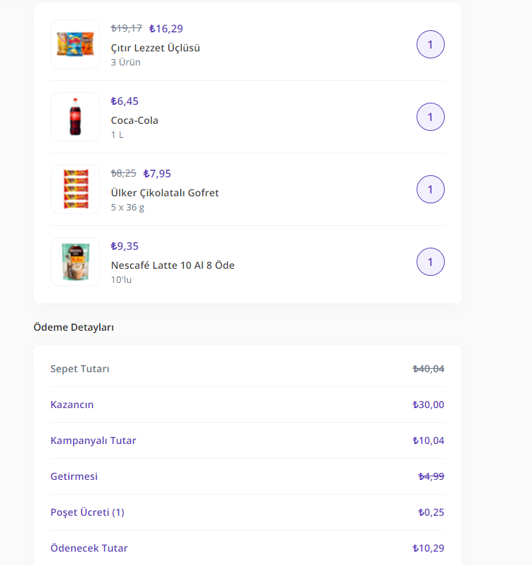Select the Nescafé Latte product thumbnail
The image size is (532, 565).
(75, 262)
